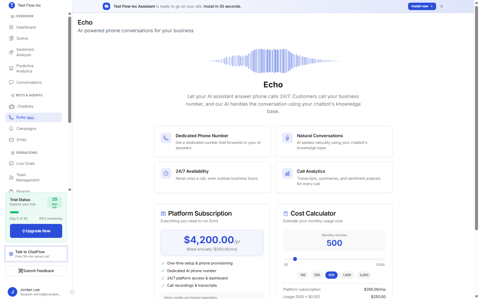This screenshot has height=299, width=479.
Task: Dismiss the assistant install banner
Action: [x=441, y=6]
